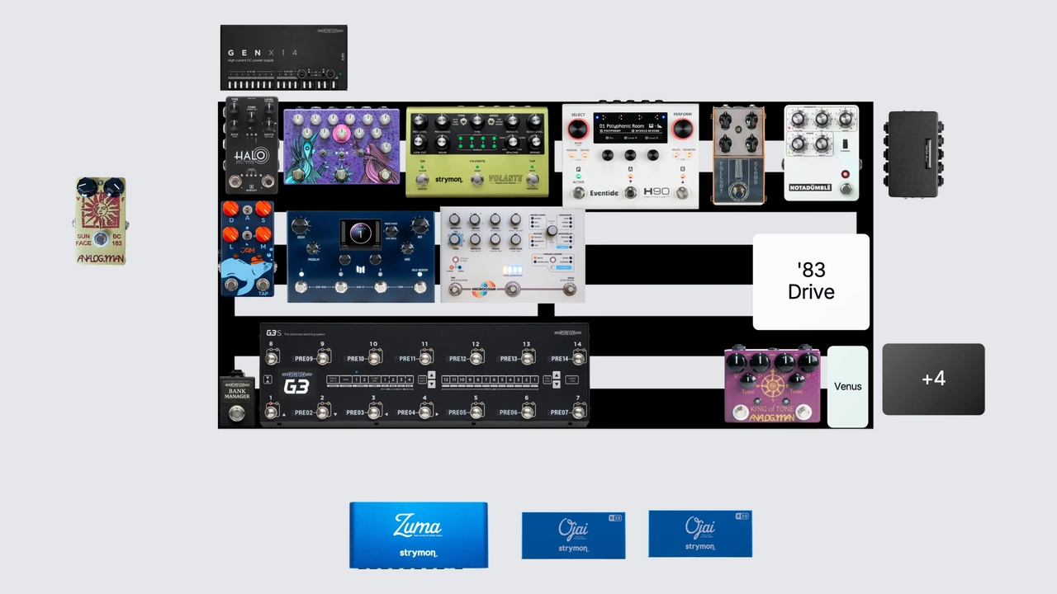The height and width of the screenshot is (594, 1057).
Task: Select the Analogman King of Tone pedal
Action: click(772, 384)
